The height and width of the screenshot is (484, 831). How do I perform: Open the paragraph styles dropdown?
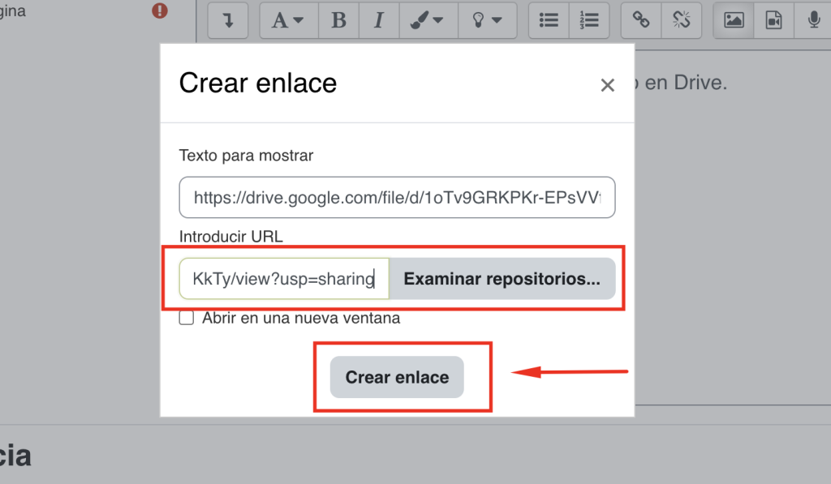click(x=288, y=20)
